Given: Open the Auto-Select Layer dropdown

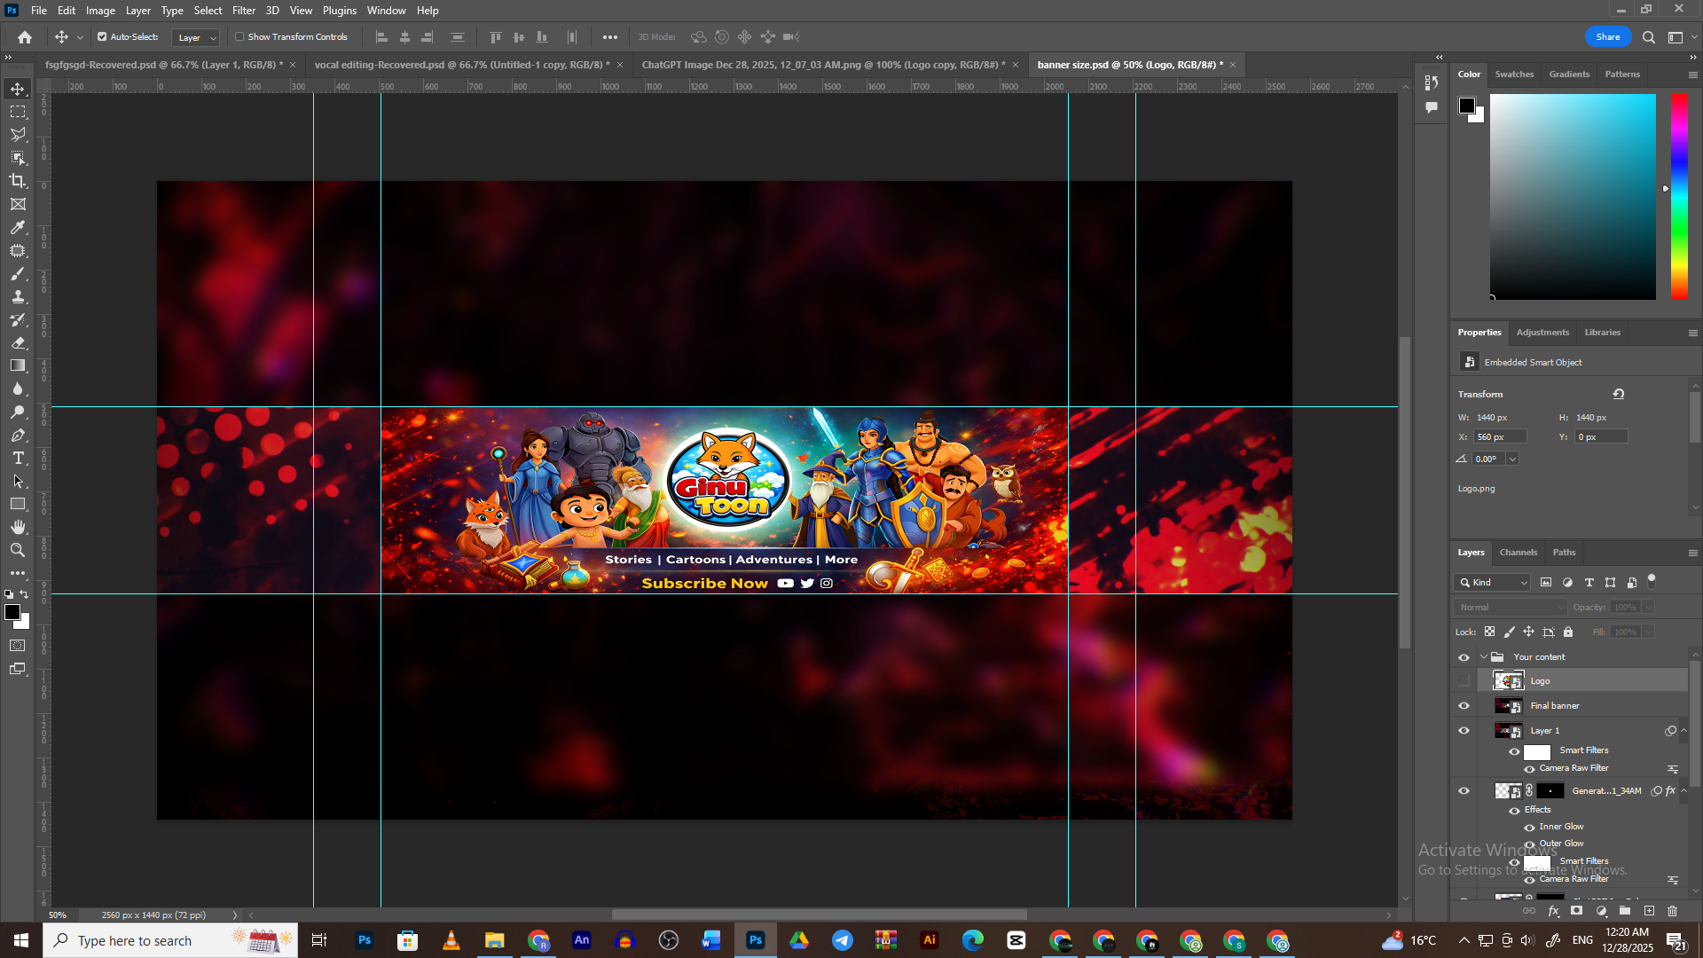Looking at the screenshot, I should pyautogui.click(x=196, y=38).
